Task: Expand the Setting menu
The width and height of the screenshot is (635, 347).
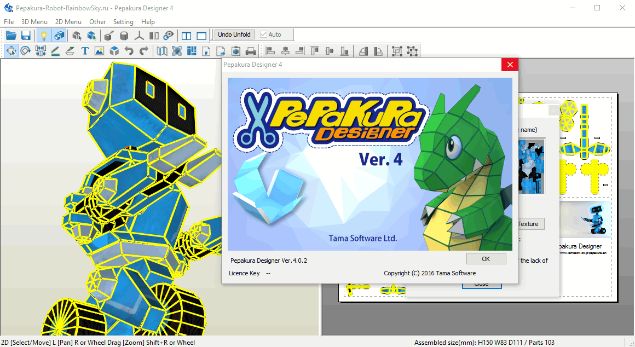Action: point(123,22)
